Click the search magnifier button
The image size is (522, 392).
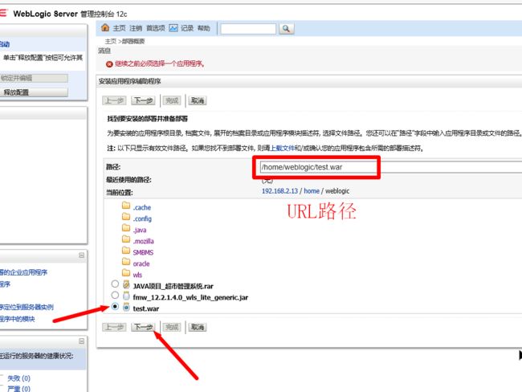287,29
